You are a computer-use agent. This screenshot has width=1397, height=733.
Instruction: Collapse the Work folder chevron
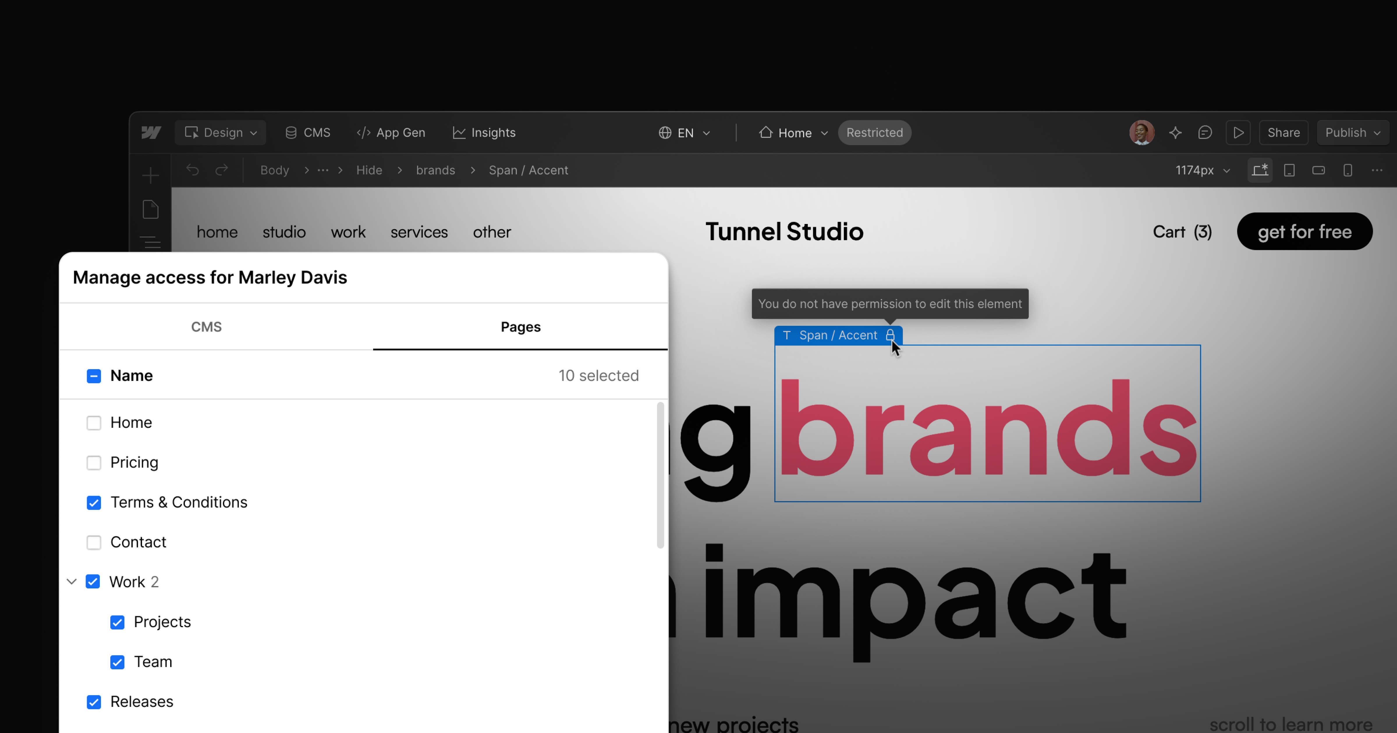click(72, 582)
